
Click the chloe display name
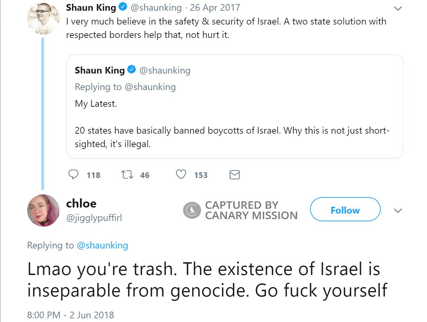point(81,203)
